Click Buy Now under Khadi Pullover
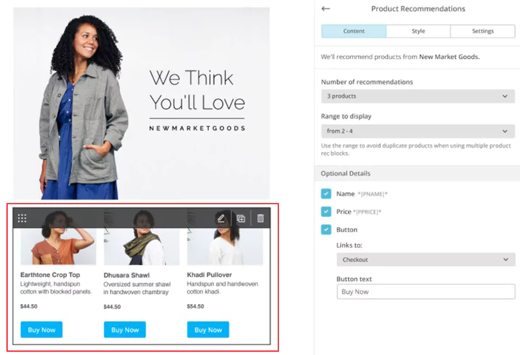This screenshot has height=355, width=520. point(208,329)
